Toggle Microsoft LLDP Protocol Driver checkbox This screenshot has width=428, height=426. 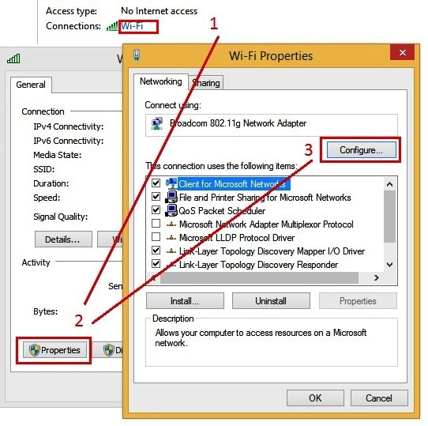[156, 236]
